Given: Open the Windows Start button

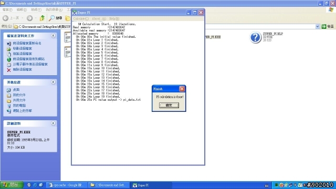Looking at the screenshot, I should tap(12, 185).
